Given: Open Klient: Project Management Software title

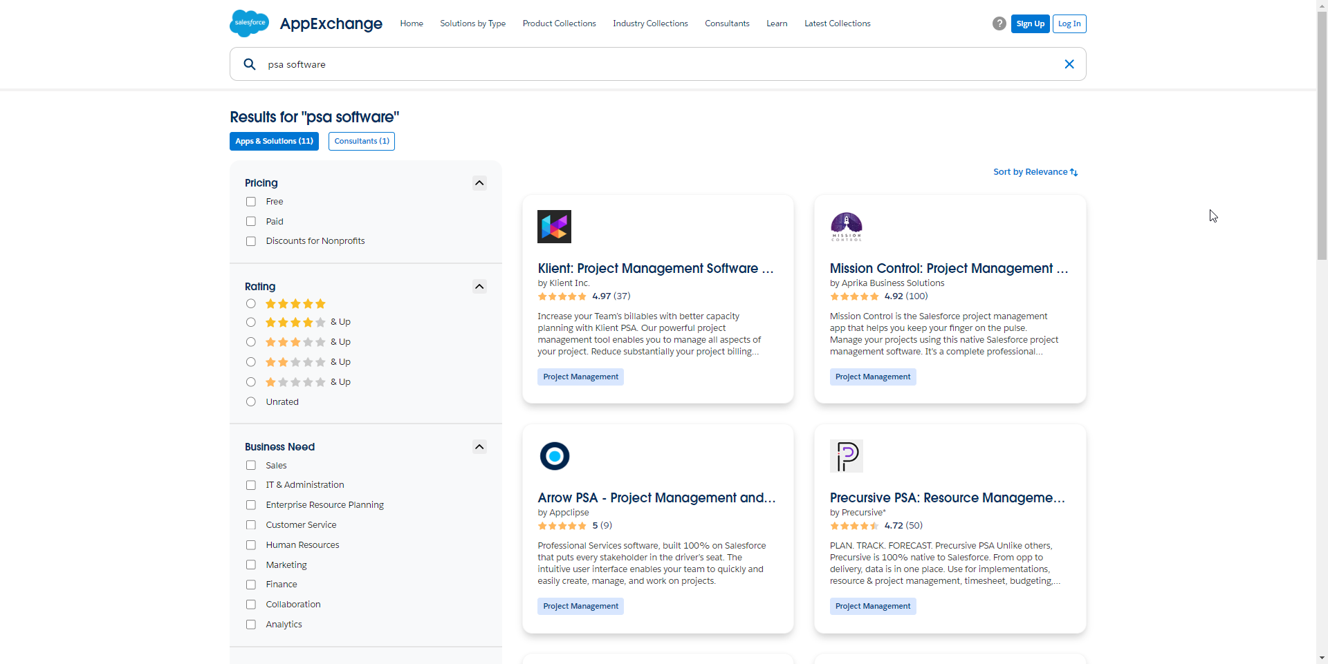Looking at the screenshot, I should click(x=656, y=268).
